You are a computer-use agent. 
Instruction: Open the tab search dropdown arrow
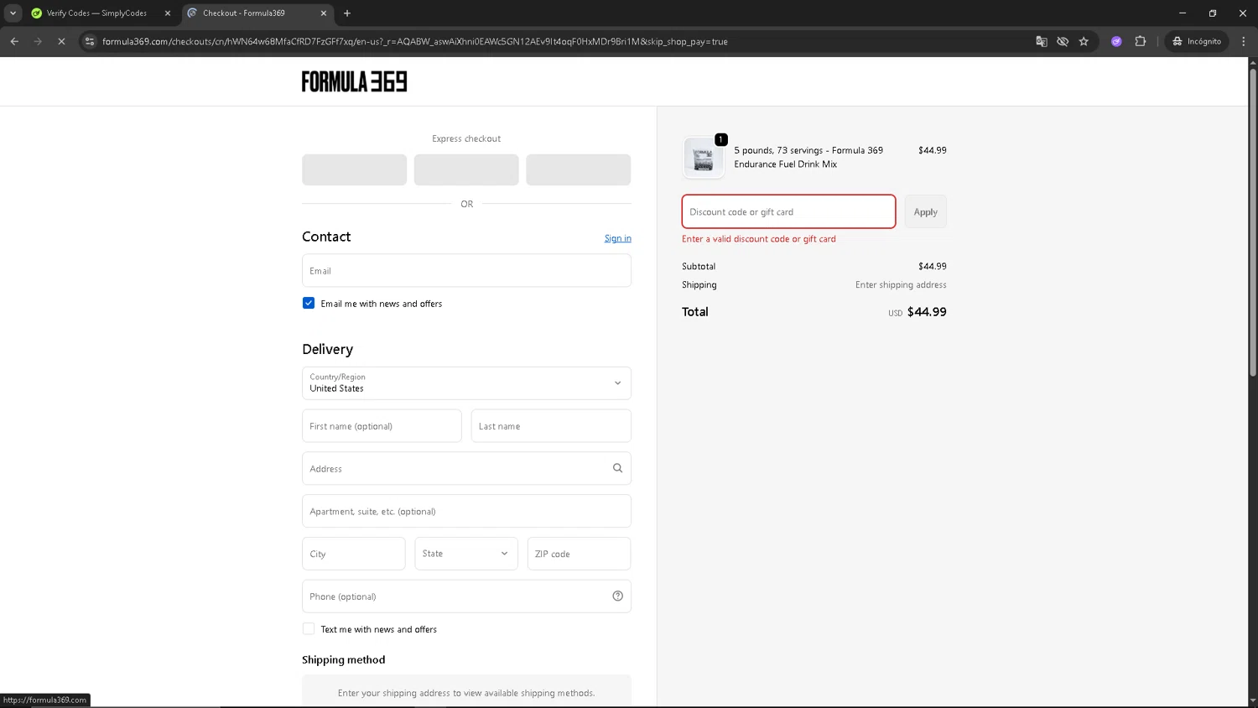click(x=13, y=13)
